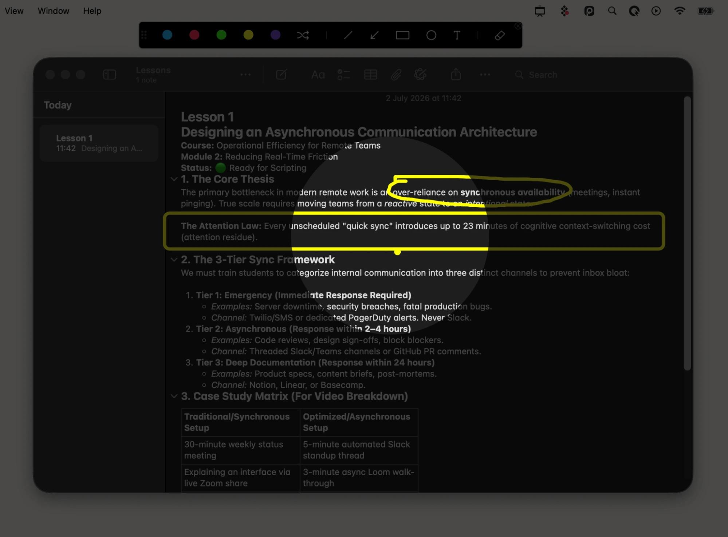Open the markup pen tool in Notes
Image resolution: width=728 pixels, height=537 pixels.
(420, 75)
